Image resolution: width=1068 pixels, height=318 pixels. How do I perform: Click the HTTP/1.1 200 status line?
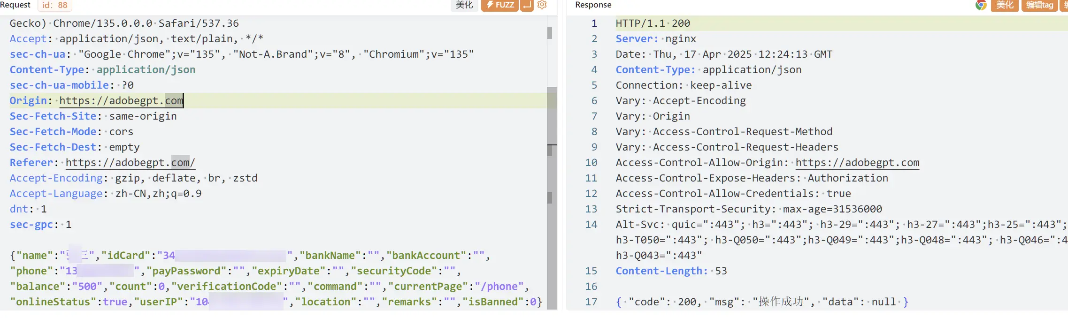pyautogui.click(x=653, y=23)
